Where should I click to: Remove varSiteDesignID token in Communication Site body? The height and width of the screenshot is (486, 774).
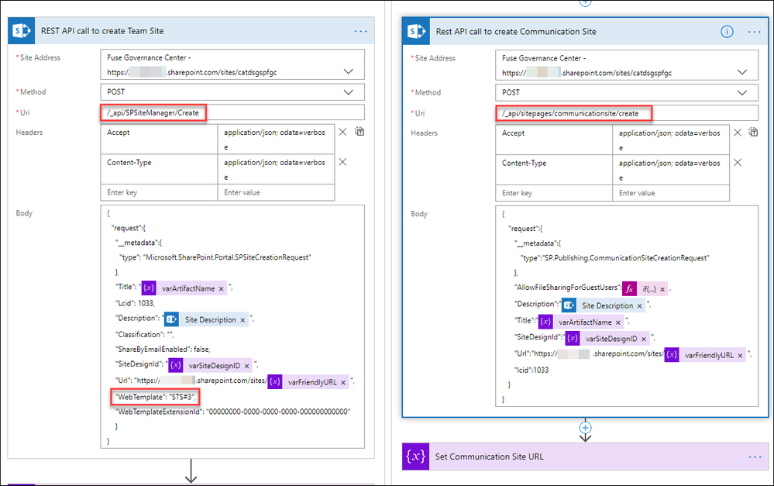pos(643,339)
